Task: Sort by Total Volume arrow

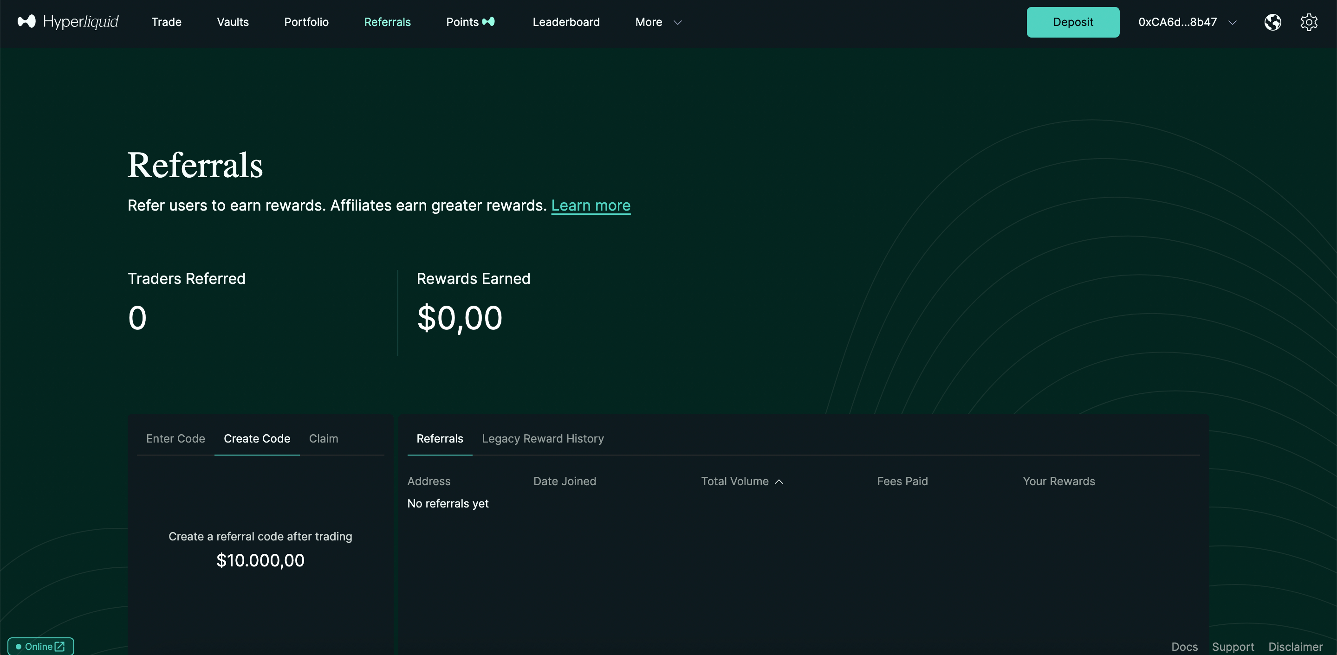Action: click(779, 481)
